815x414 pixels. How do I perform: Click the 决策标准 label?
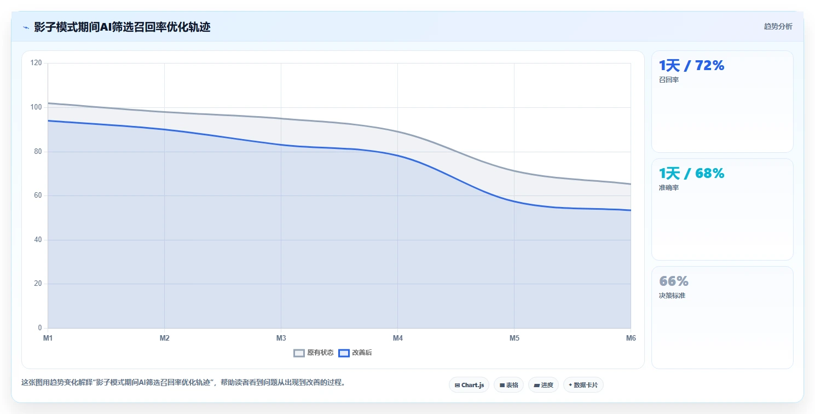(x=672, y=296)
